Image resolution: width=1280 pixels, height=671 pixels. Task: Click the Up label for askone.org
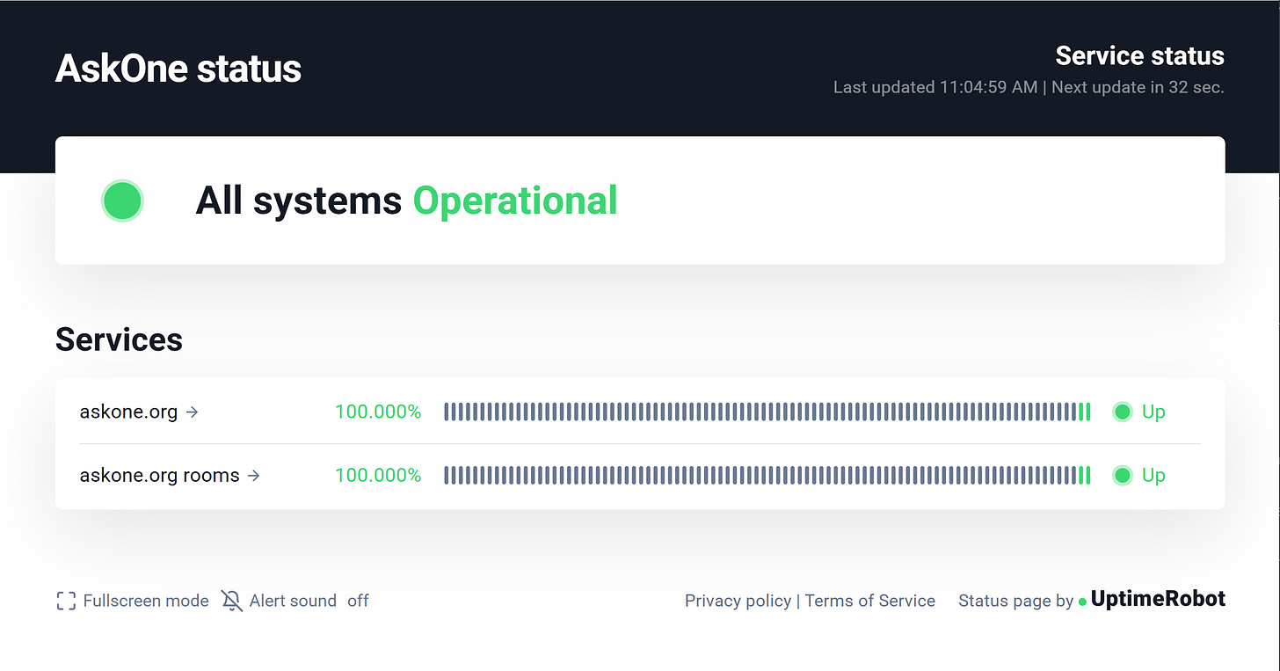[x=1153, y=412]
